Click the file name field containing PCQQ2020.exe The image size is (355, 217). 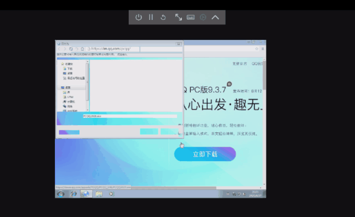pos(130,116)
